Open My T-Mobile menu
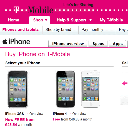 [x=111, y=20]
